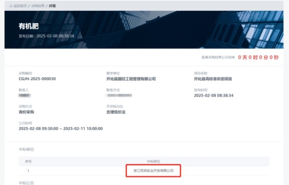Viewport: 289px width, 185px height.
Task: Select procurement number CGJH-2025-000030
Action: coord(37,79)
